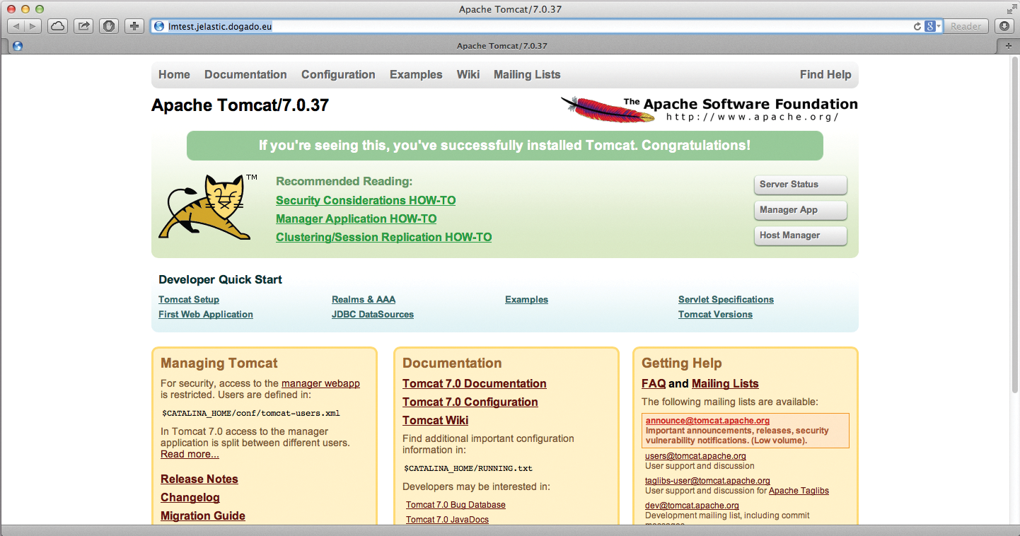Viewport: 1020px width, 536px height.
Task: Click taglibs-user@tomcat.apache.org link
Action: tap(707, 481)
